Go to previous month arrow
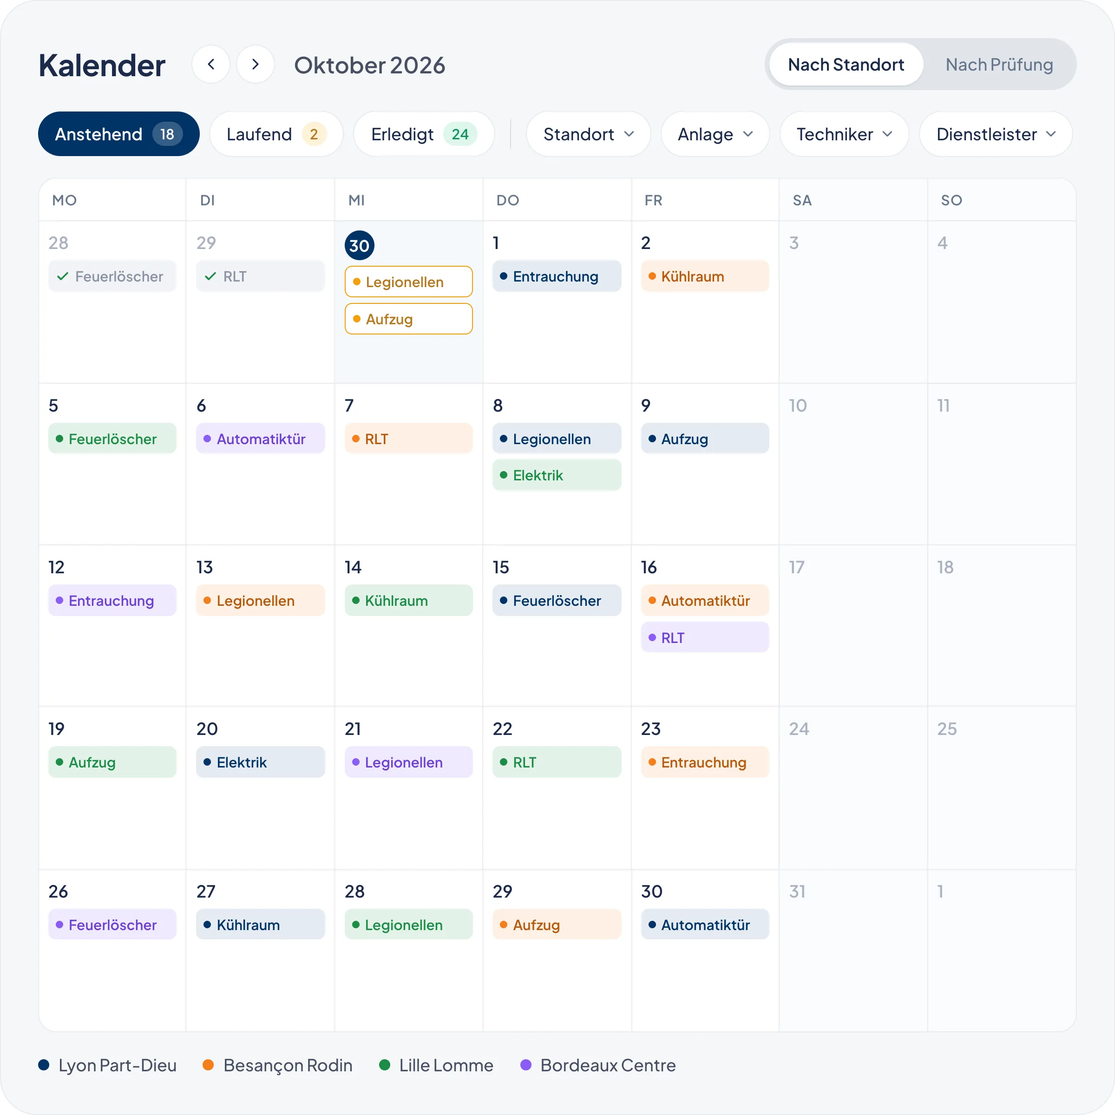 (210, 64)
